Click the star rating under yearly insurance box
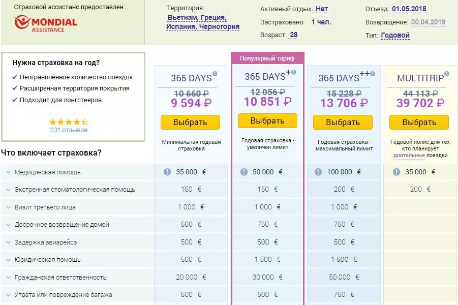 [x=69, y=122]
